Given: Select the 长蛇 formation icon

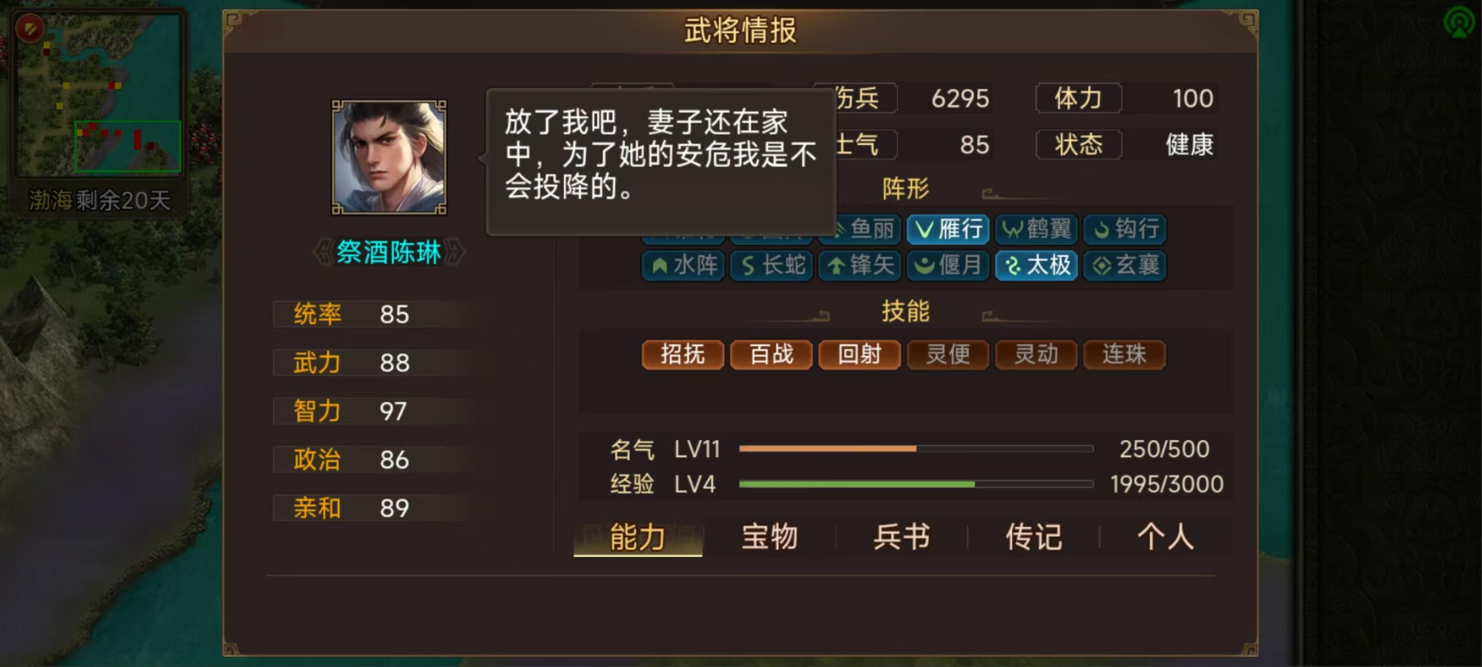Looking at the screenshot, I should tap(771, 265).
